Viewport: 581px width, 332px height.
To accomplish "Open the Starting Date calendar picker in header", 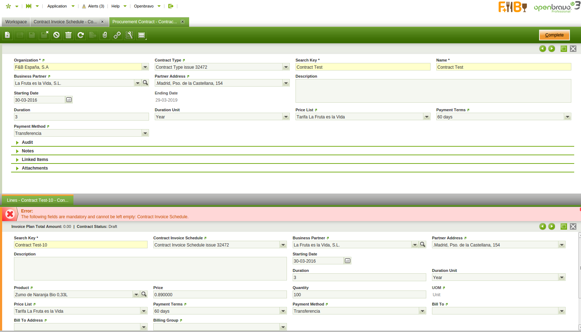I will point(69,100).
